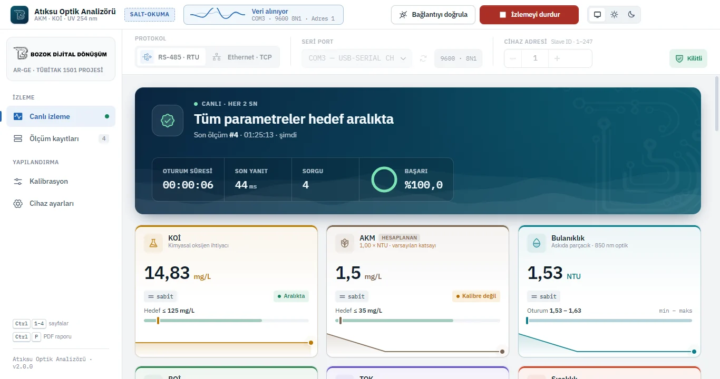Click the Bulanıklık droplet icon

pos(537,243)
